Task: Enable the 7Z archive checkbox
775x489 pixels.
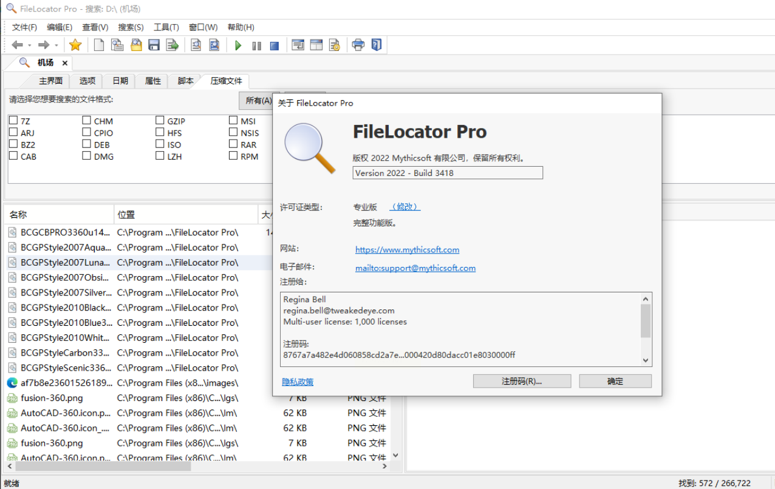Action: pos(13,120)
